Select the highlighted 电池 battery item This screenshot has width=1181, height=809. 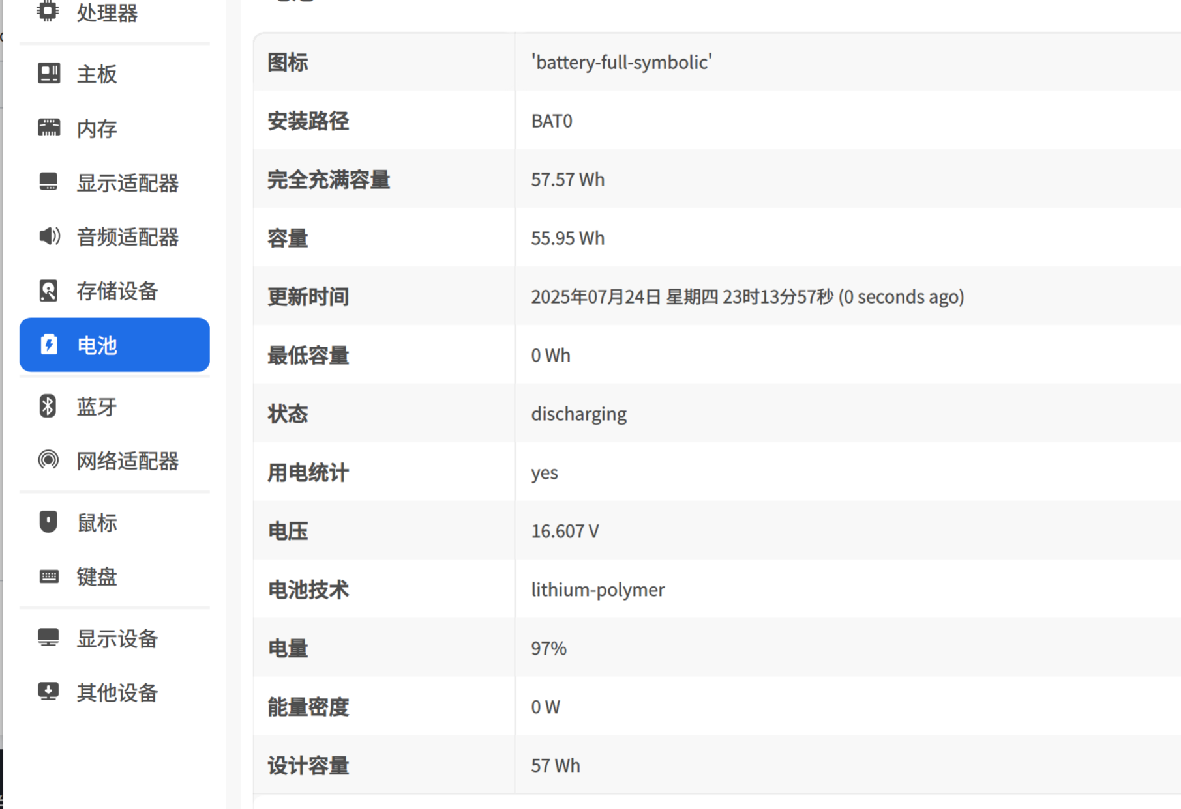coord(115,345)
